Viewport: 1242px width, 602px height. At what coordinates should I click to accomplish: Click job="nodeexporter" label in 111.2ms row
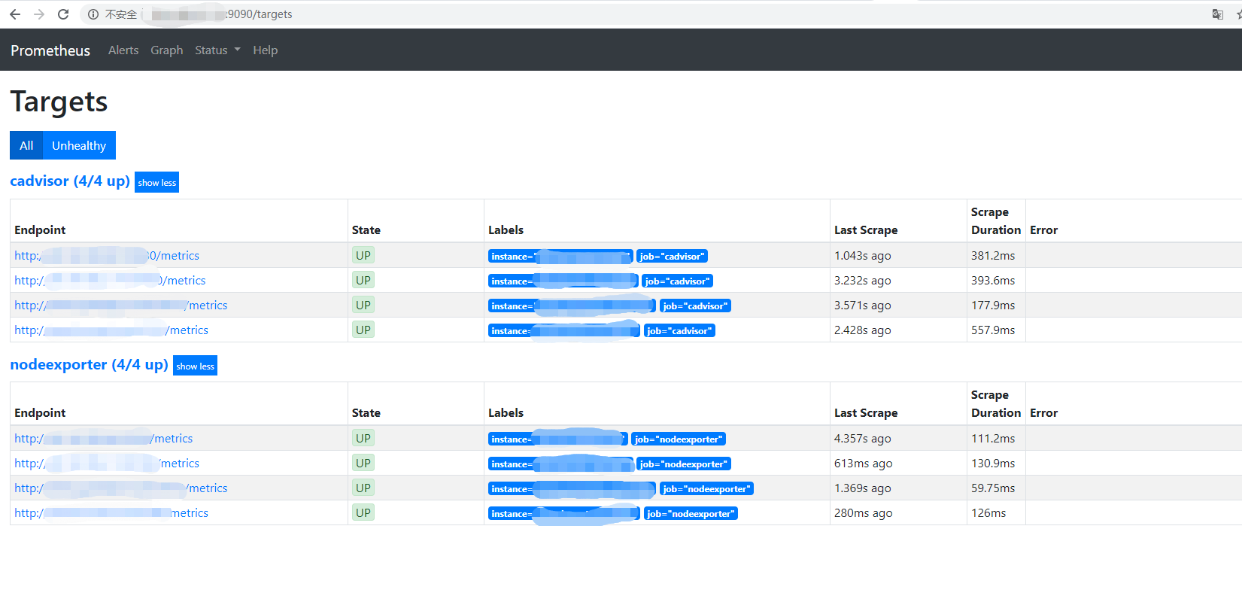679,439
